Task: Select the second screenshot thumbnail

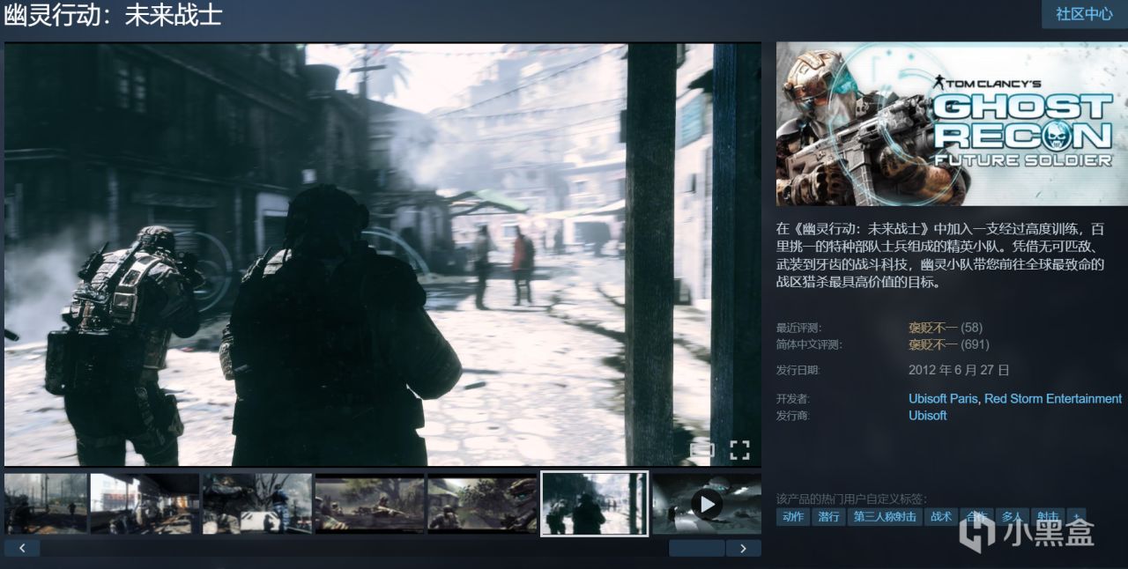Action: click(x=145, y=504)
